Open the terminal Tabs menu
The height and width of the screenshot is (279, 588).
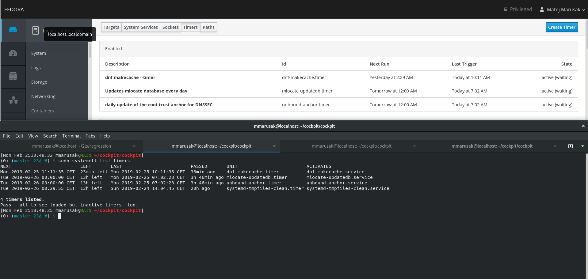tap(90, 136)
